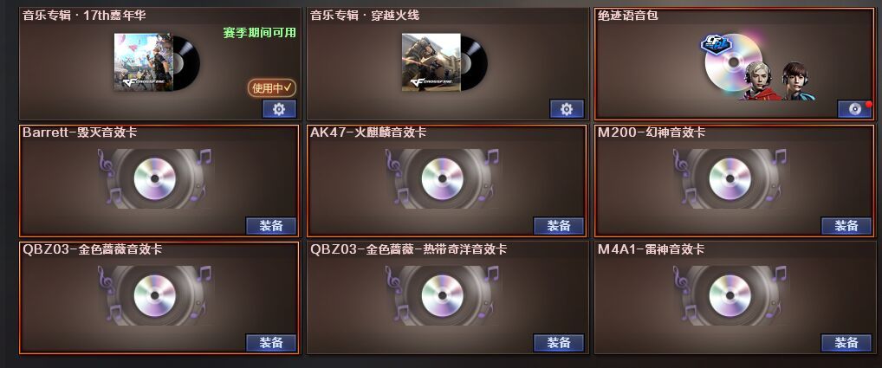Viewport: 882px width, 368px height.
Task: Click the 绝迹语音包 CD disc image
Action: 734,63
